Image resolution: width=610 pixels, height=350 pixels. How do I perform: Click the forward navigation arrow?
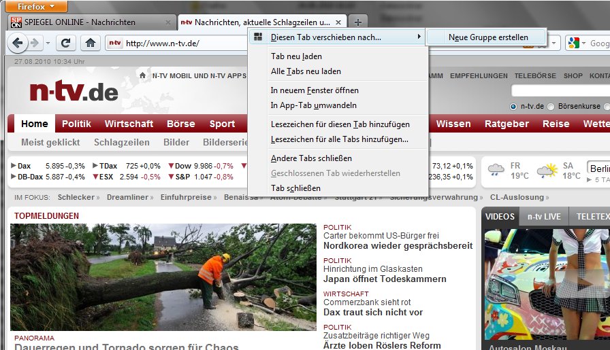[x=35, y=43]
